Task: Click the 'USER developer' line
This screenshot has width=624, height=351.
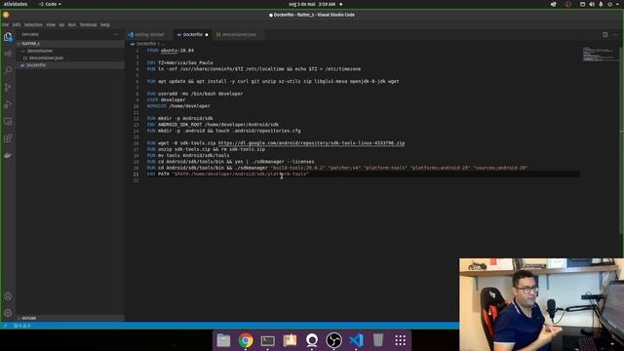Action: click(166, 99)
